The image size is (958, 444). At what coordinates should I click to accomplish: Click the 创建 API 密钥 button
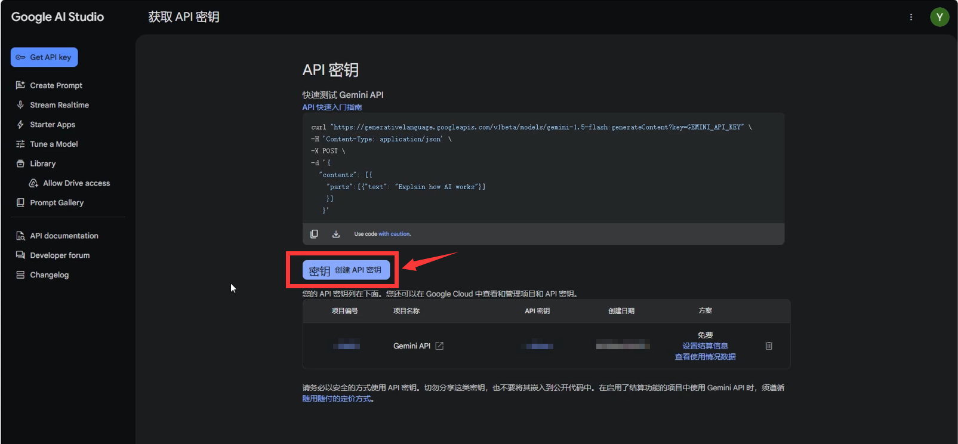coord(346,270)
